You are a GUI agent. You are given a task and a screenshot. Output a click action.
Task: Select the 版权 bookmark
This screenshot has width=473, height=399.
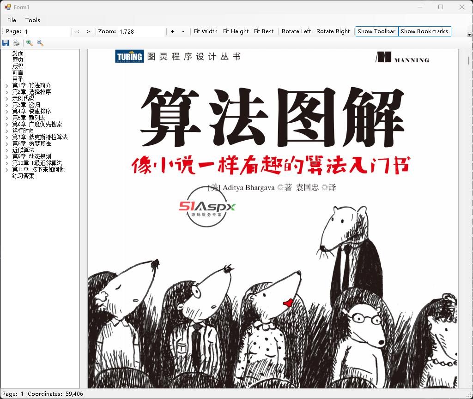tap(18, 66)
